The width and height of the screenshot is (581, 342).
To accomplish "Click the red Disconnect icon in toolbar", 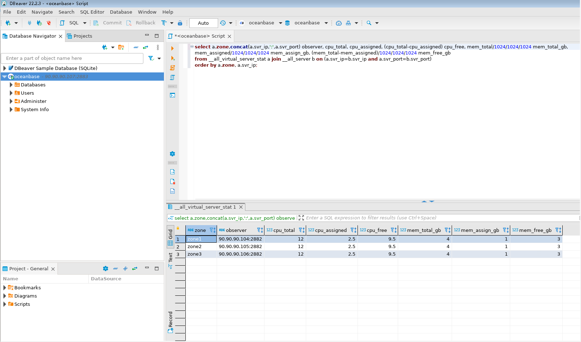I will pyautogui.click(x=49, y=23).
